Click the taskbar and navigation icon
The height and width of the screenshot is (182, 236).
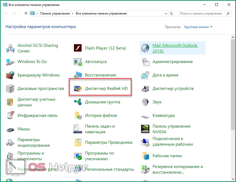tap(78, 129)
